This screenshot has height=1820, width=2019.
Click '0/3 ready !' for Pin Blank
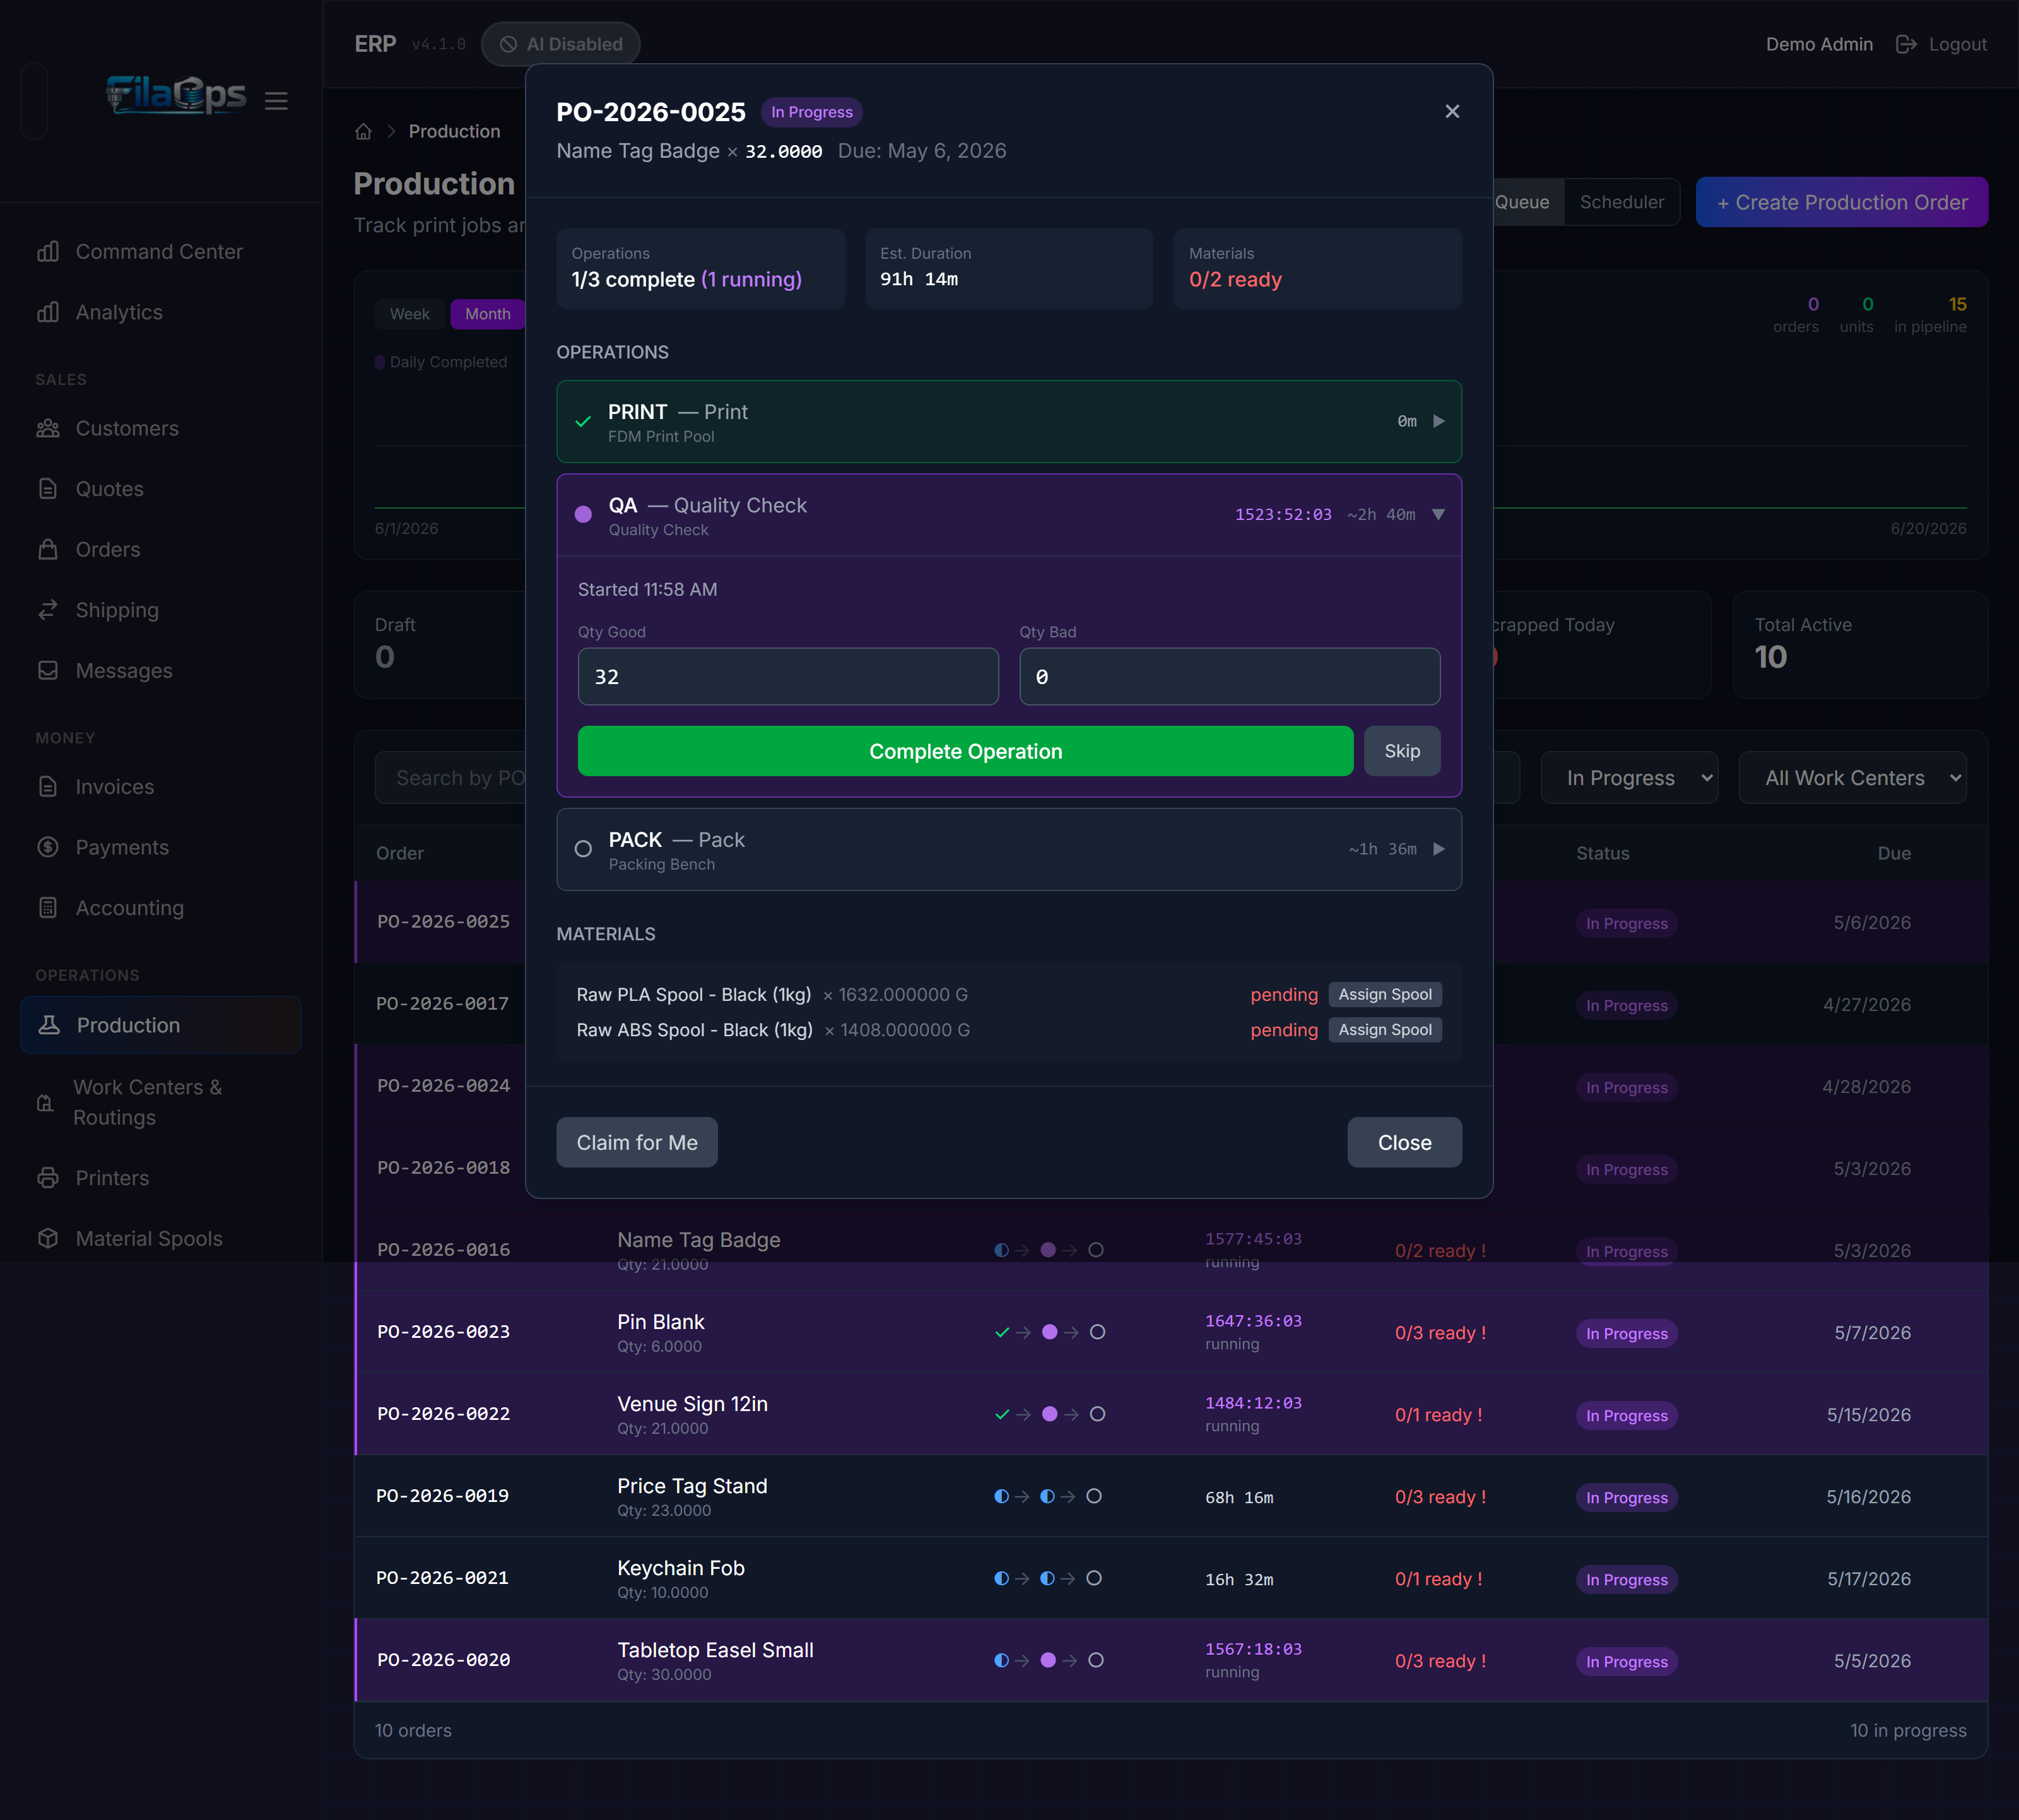(x=1440, y=1333)
